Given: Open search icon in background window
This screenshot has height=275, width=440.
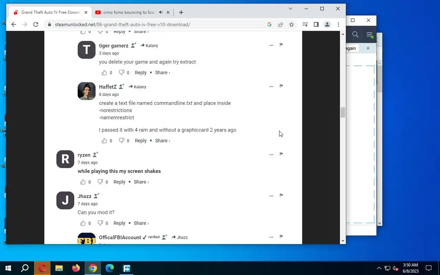Looking at the screenshot, I should point(355,34).
